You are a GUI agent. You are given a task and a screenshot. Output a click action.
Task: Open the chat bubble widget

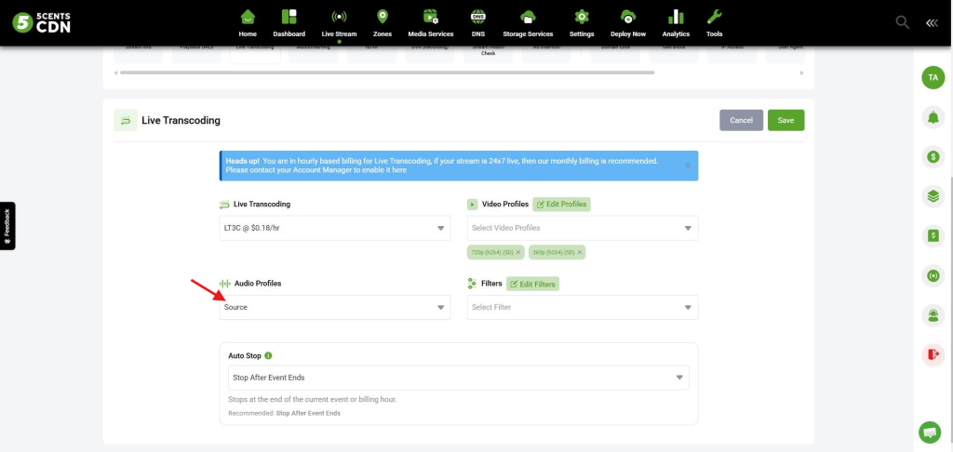(930, 432)
